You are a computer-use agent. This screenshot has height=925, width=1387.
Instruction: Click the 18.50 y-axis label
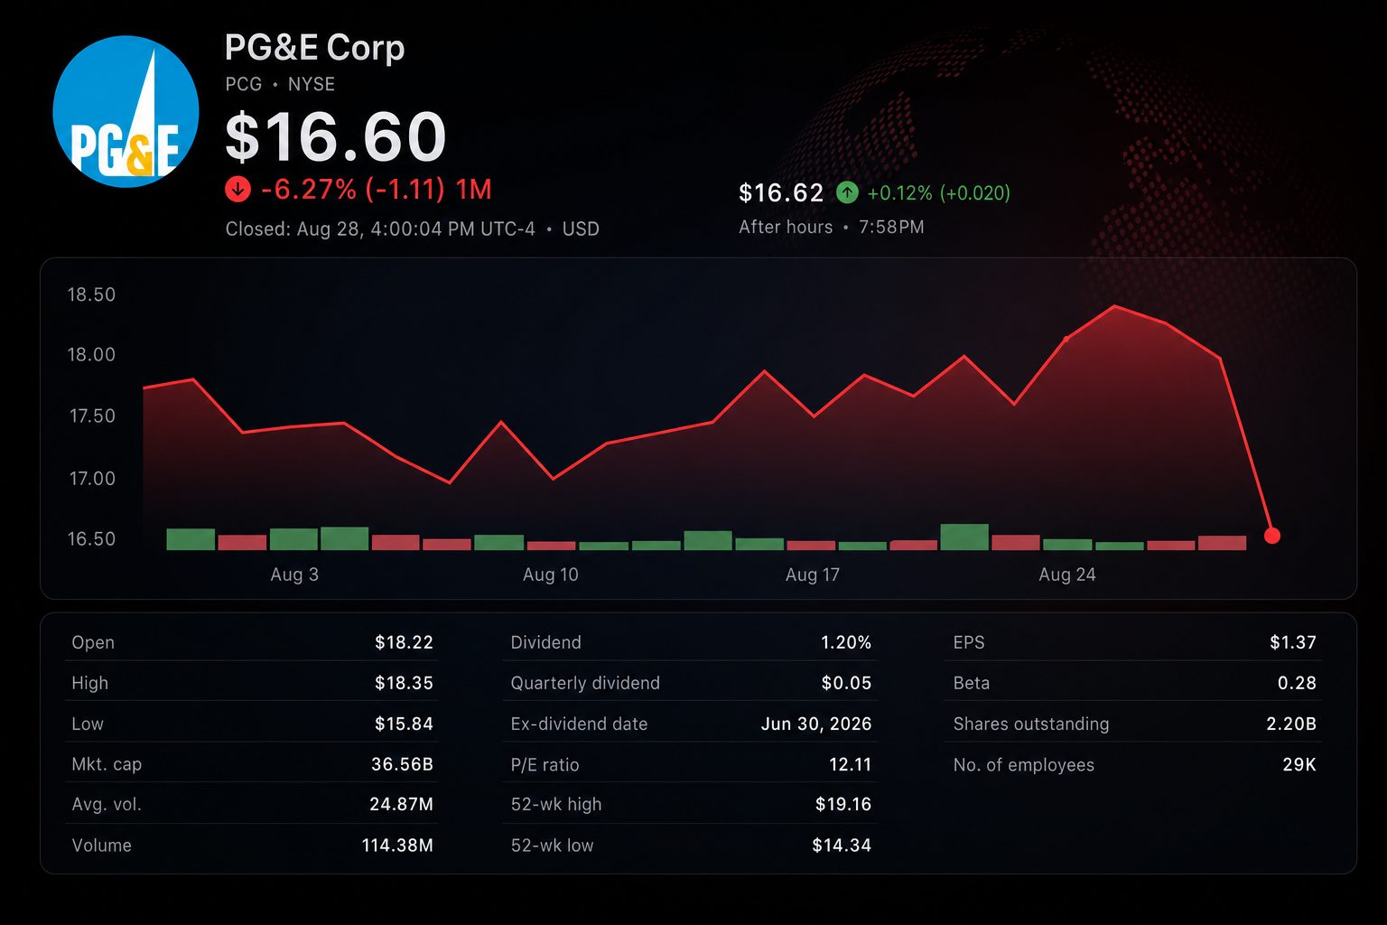click(92, 294)
